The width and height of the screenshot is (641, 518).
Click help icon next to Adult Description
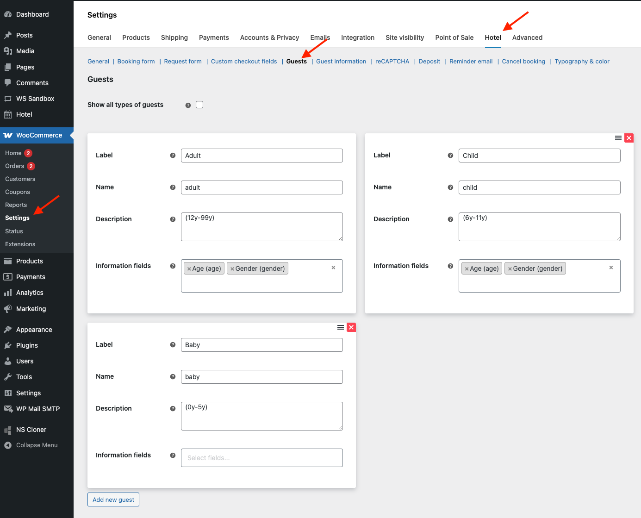pyautogui.click(x=173, y=219)
